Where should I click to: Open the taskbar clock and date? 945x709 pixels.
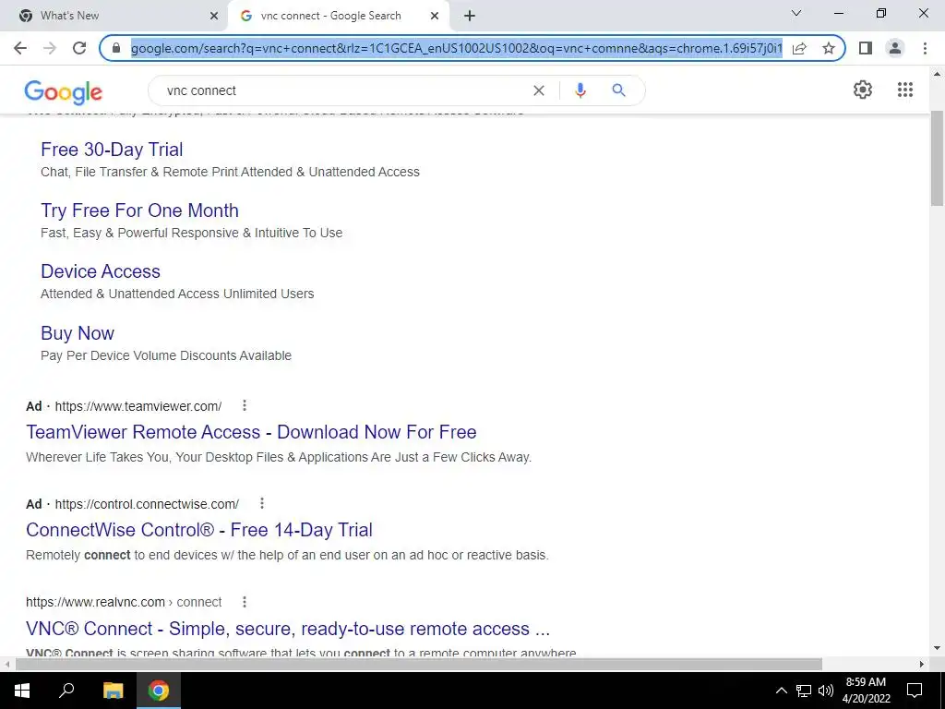tap(866, 691)
